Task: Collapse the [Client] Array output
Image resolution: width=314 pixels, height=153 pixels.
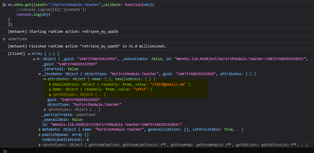Action: click(x=29, y=54)
